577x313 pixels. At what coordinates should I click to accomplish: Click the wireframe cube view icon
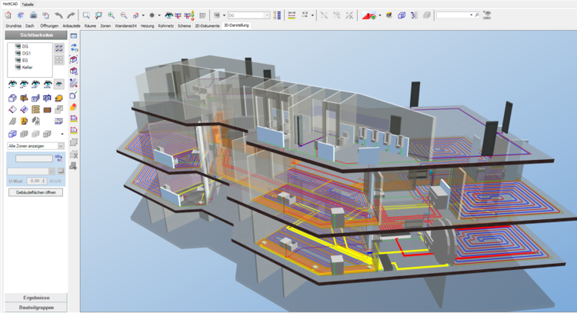pyautogui.click(x=402, y=15)
